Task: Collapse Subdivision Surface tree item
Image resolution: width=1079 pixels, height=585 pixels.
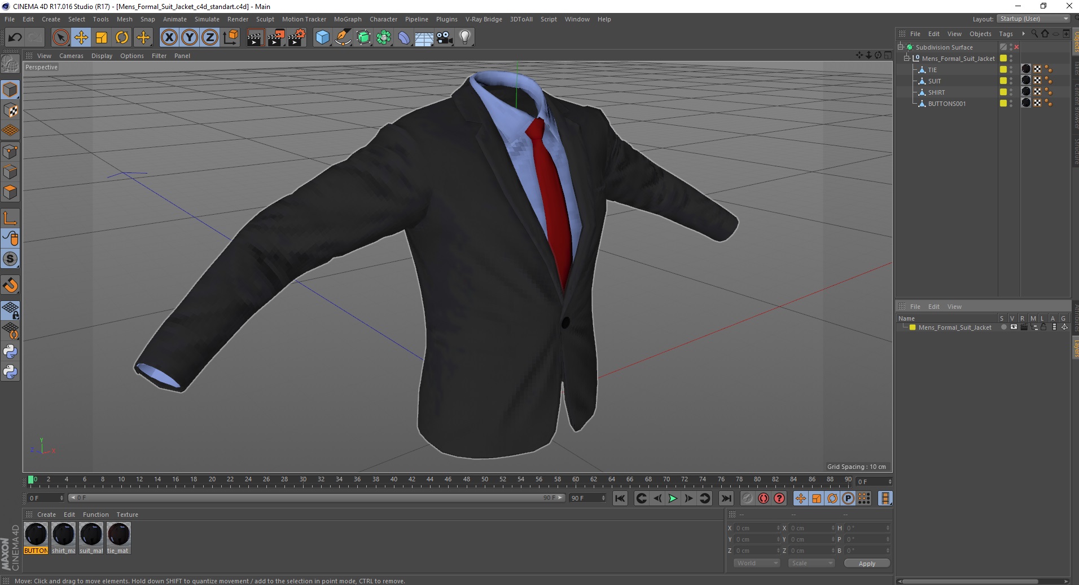Action: (901, 47)
